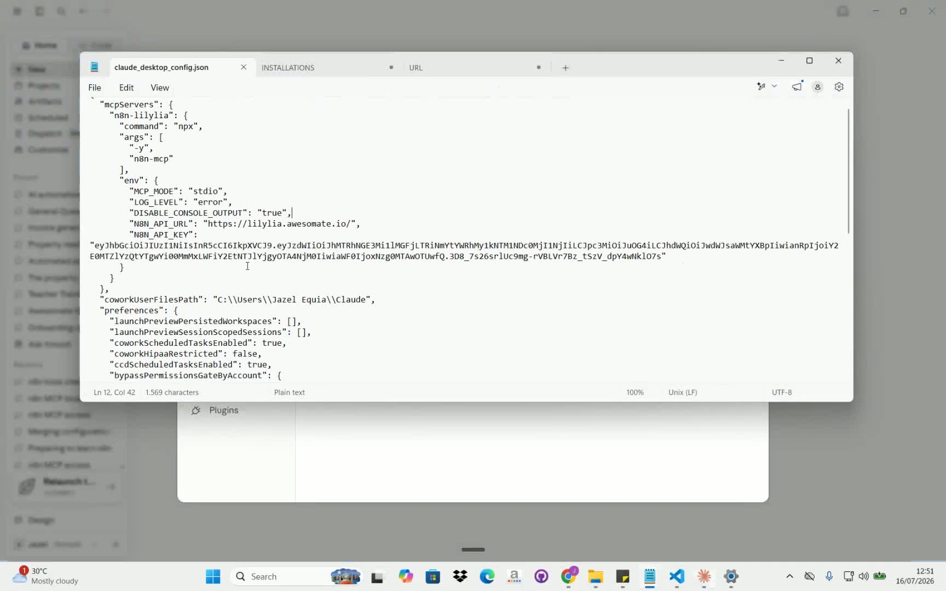Viewport: 946px width, 591px height.
Task: Open Windows Settings from the taskbar
Action: (x=731, y=576)
